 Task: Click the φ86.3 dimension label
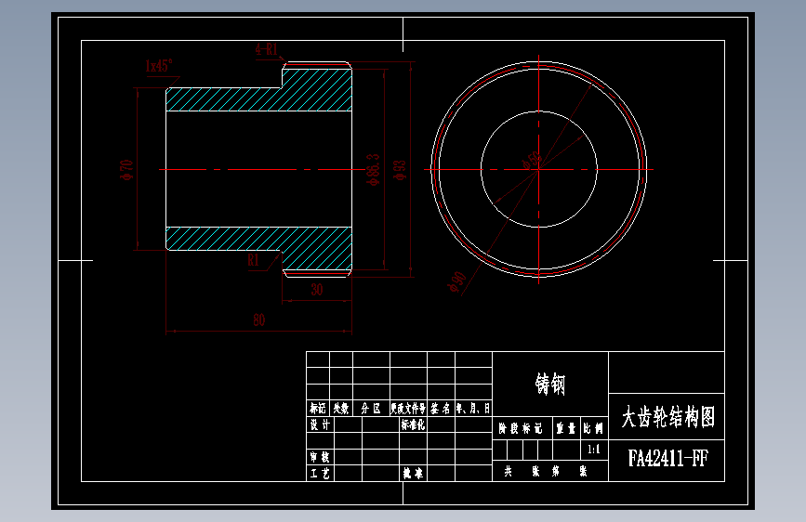pyautogui.click(x=373, y=170)
